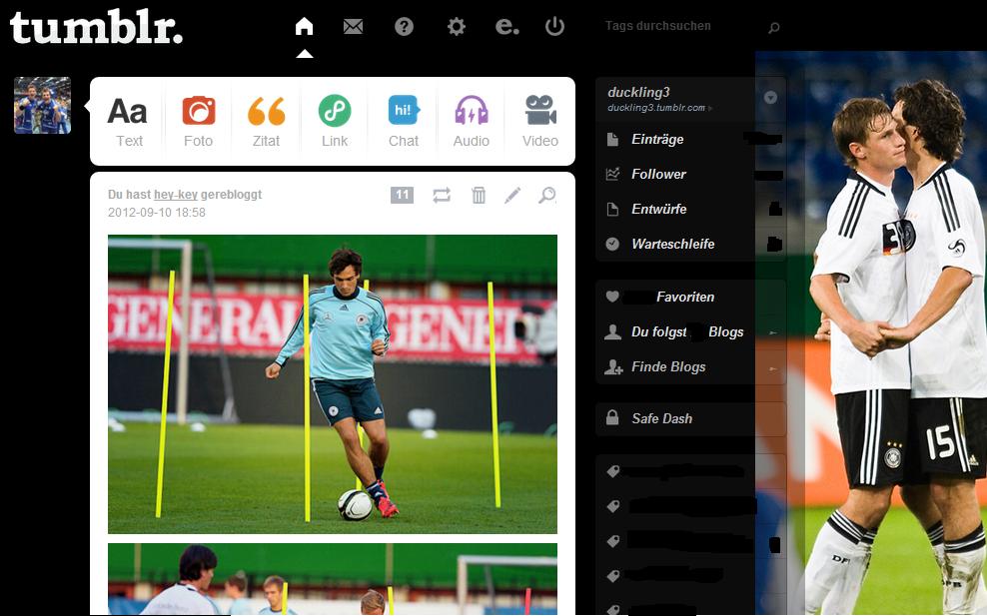Screen dimensions: 987x616
Task: Expand the blog selector dropdown arrow
Action: point(770,98)
